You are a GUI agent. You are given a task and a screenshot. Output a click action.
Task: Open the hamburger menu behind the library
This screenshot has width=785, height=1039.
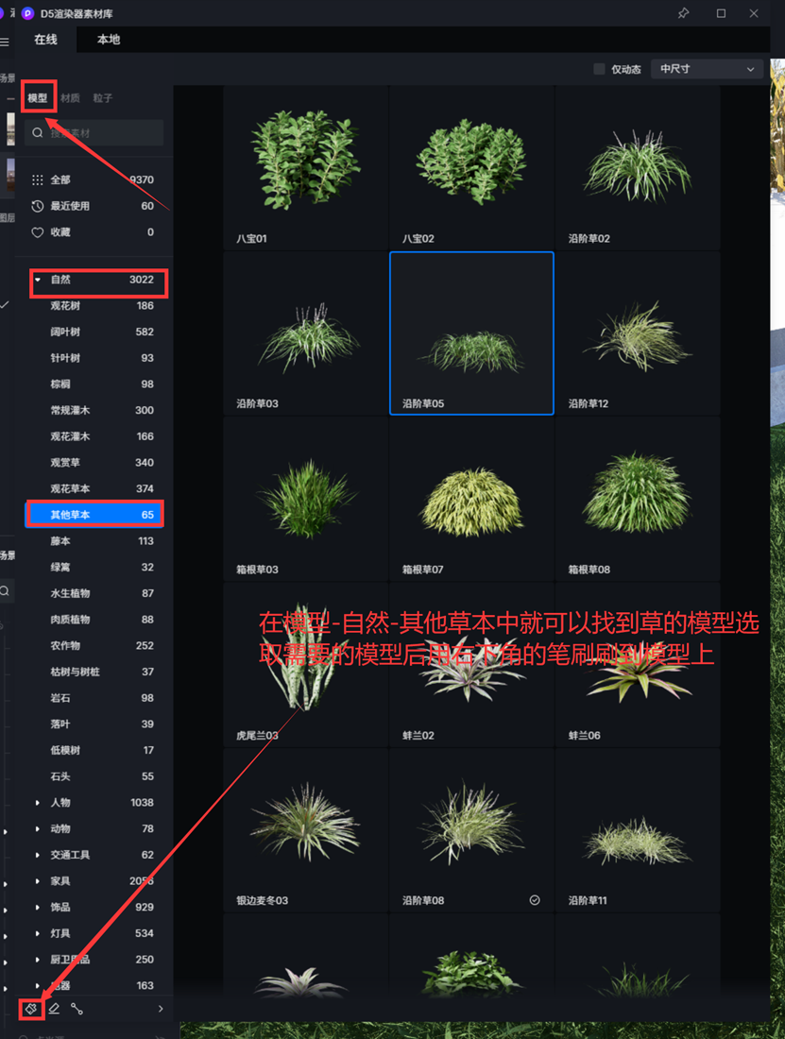pos(5,42)
